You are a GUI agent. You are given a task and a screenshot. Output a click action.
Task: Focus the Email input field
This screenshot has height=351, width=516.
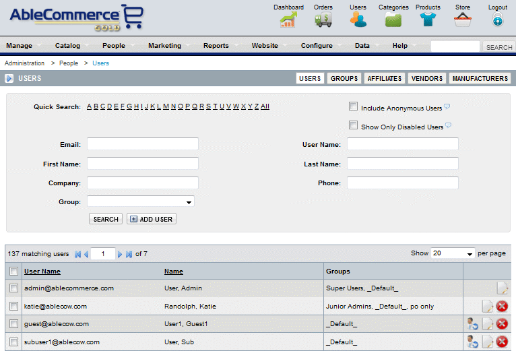point(143,144)
